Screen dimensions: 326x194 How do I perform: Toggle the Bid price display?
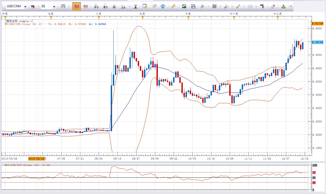[76, 6]
